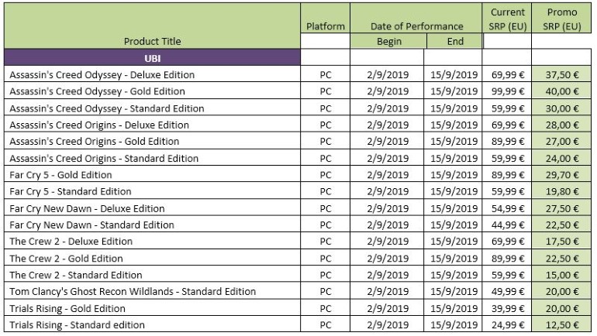
Task: Select the purple UBI section row
Action: pyautogui.click(x=152, y=58)
